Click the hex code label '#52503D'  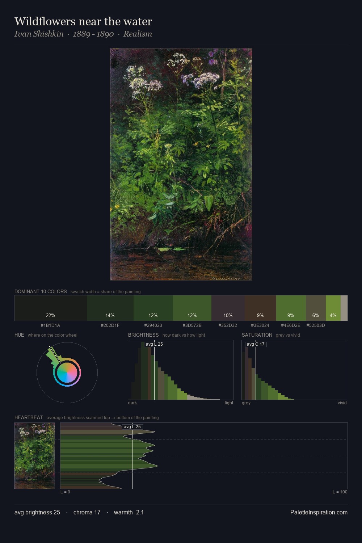pos(316,325)
